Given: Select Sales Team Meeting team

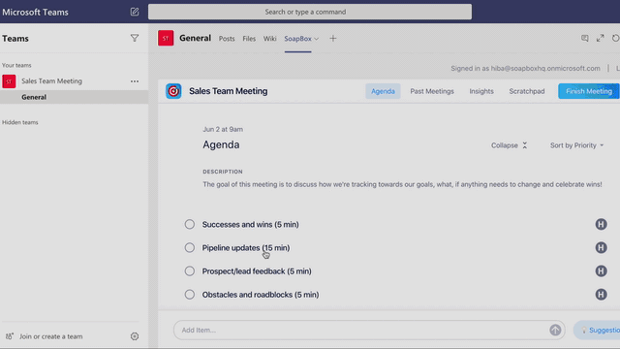Looking at the screenshot, I should (x=51, y=81).
